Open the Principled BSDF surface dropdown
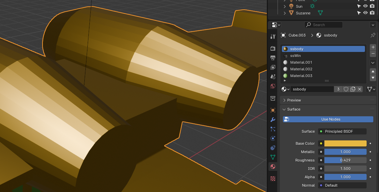This screenshot has height=192, width=379. pyautogui.click(x=342, y=132)
